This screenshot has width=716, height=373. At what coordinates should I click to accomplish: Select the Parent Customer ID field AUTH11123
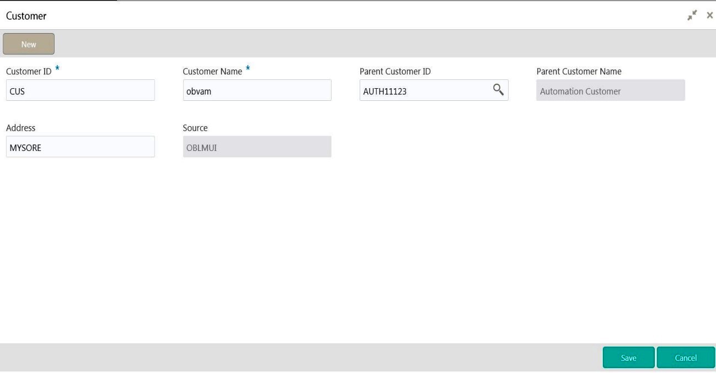425,91
